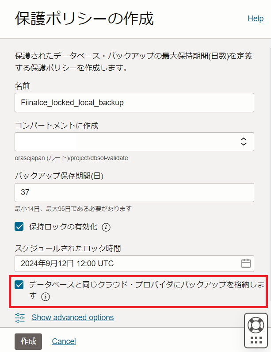
Task: Click the dotted grid handle below life ring
Action: click(255, 340)
